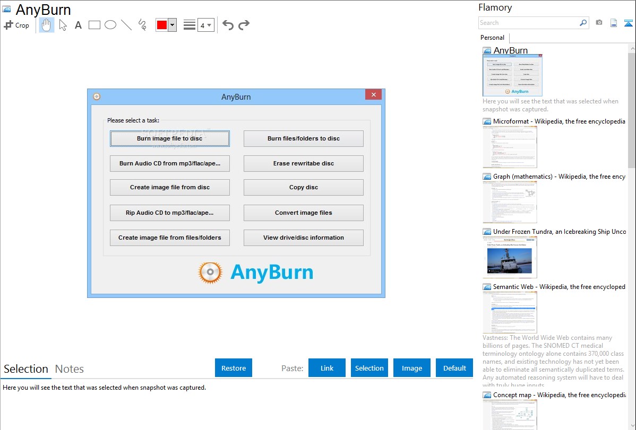Screen dimensions: 636x430
Task: Open the Under Frozen Tundra ship thumbnail
Action: (510, 257)
